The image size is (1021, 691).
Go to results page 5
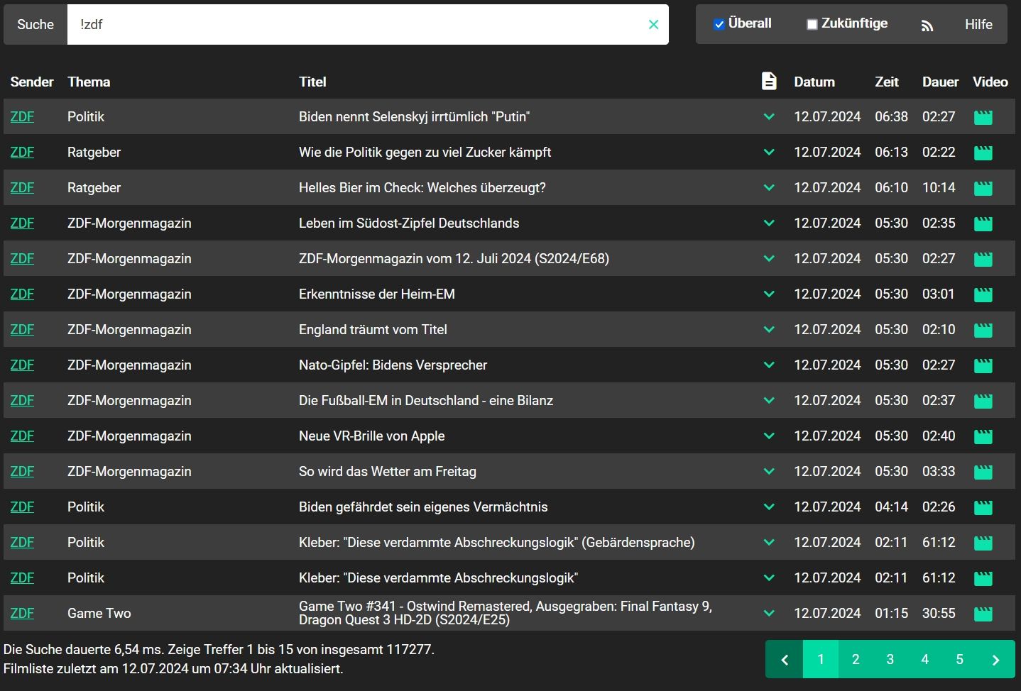959,660
